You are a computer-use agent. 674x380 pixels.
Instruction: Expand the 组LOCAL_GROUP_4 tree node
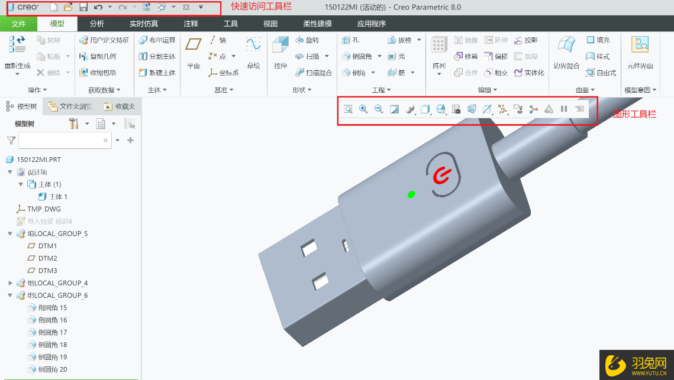[x=10, y=283]
